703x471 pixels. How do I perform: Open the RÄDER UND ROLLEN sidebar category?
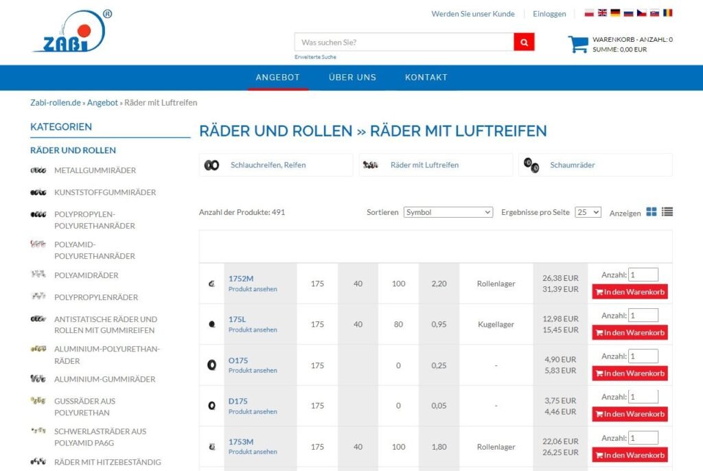point(73,150)
